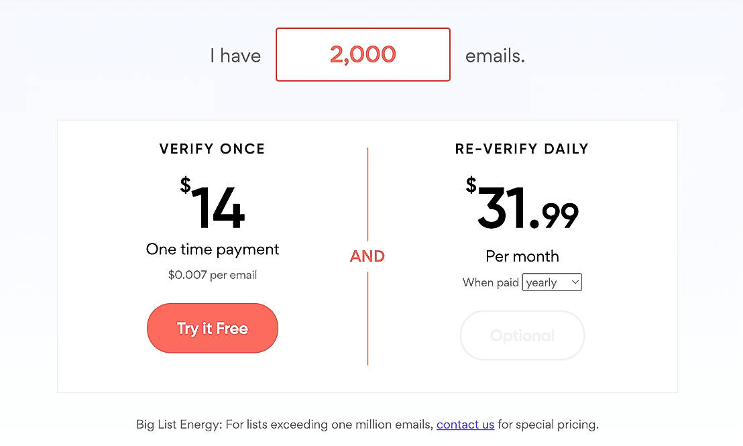Click the emails. text after the input
Viewport: 743px width, 446px height.
click(x=495, y=56)
